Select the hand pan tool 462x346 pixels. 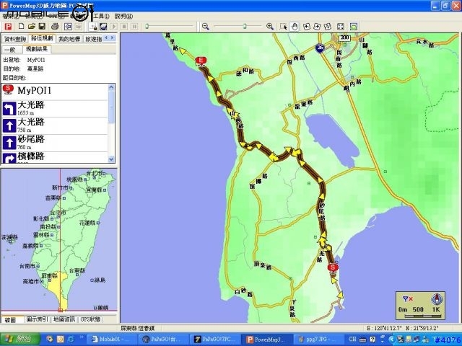[295, 27]
